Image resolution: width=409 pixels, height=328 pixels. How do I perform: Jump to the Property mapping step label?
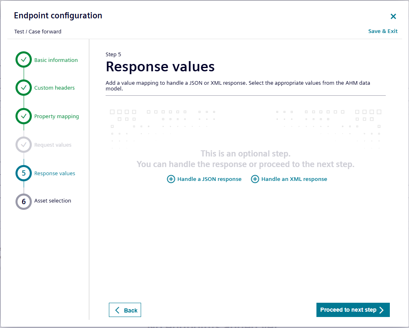pyautogui.click(x=56, y=116)
